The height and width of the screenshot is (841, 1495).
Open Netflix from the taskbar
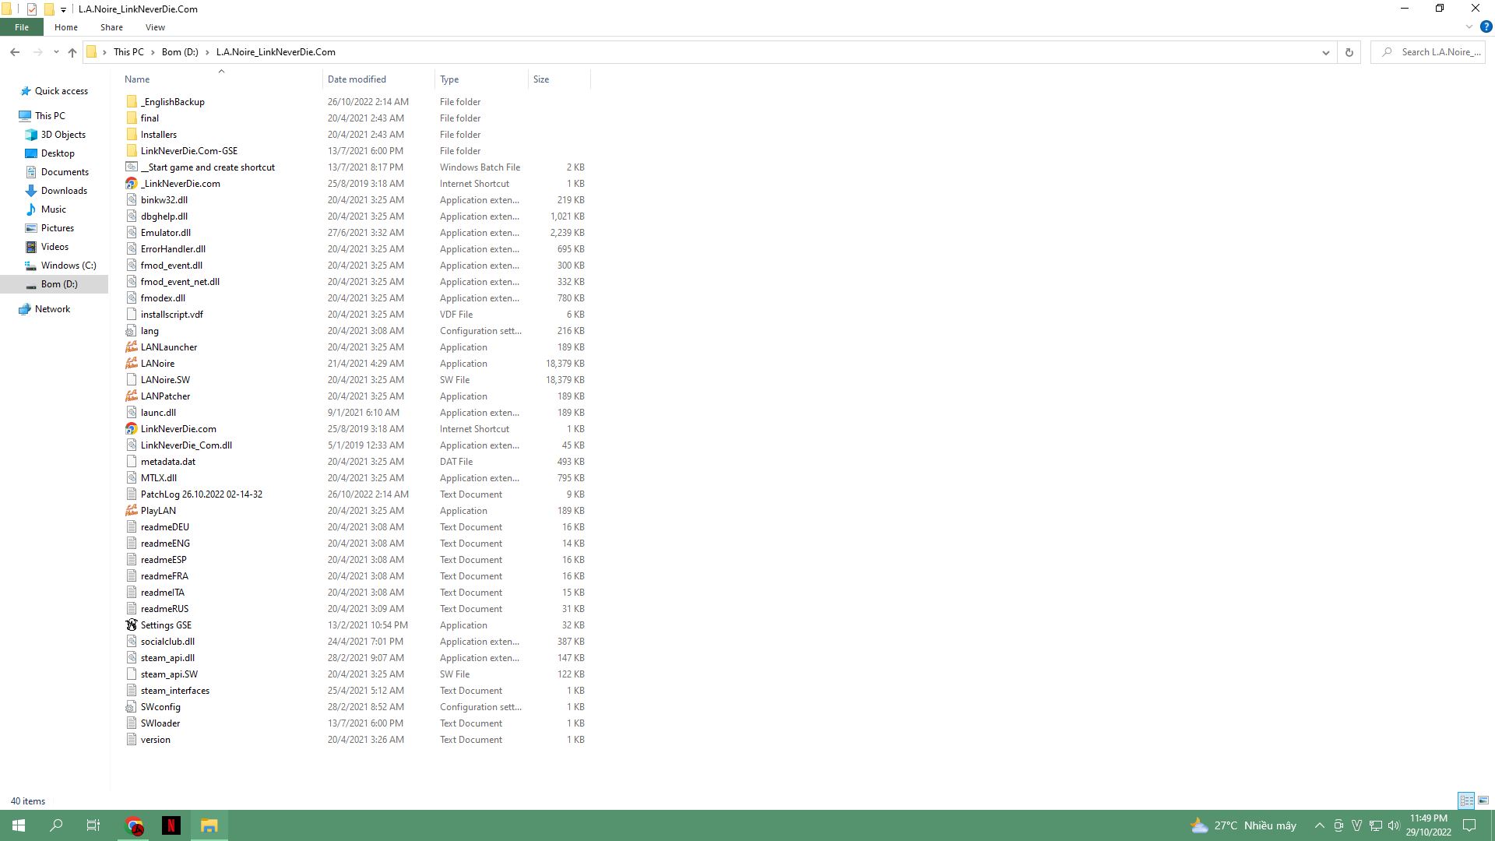coord(171,825)
